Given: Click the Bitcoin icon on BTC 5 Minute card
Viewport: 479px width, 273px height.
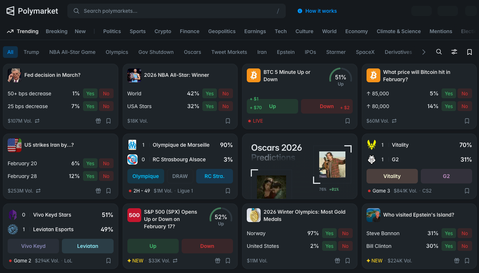Looking at the screenshot, I should click(x=254, y=75).
